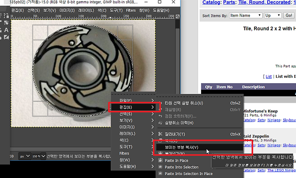The height and width of the screenshot is (178, 296).
Task: Click the 'Tile, Round 2 x 2' heading
Action: (270, 29)
